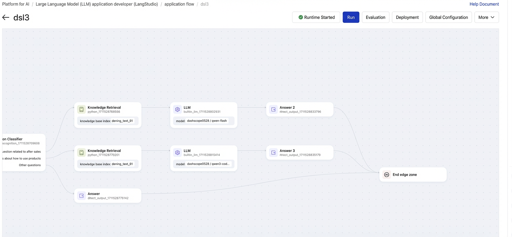The height and width of the screenshot is (237, 512).
Task: Go to application flow breadcrumb
Action: click(179, 4)
